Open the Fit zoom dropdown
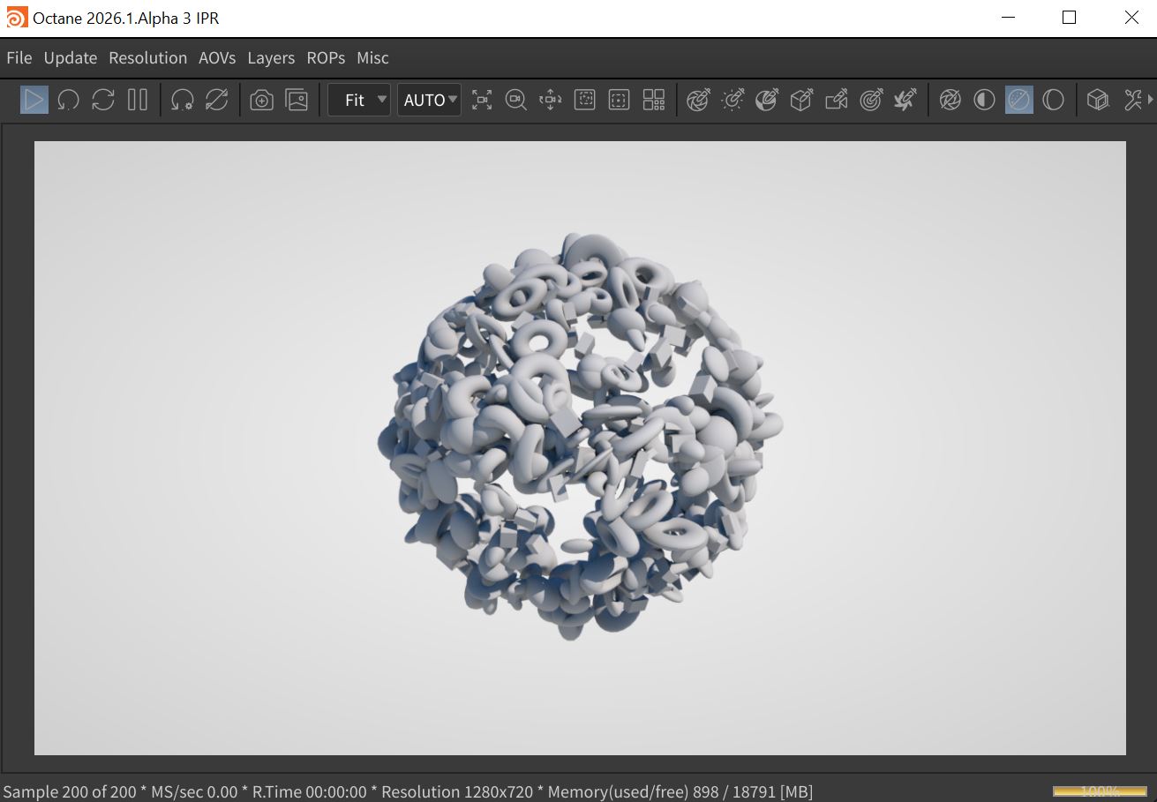1157x802 pixels. tap(359, 100)
